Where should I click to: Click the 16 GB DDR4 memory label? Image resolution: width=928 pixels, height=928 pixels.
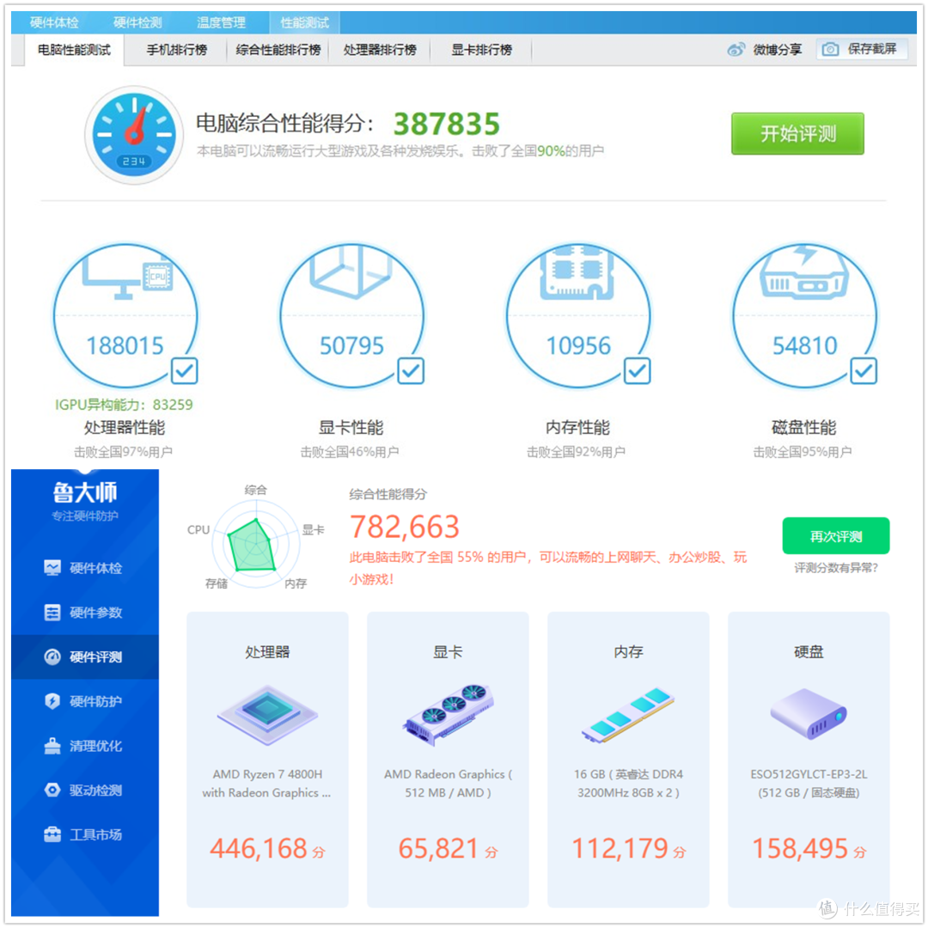click(628, 784)
